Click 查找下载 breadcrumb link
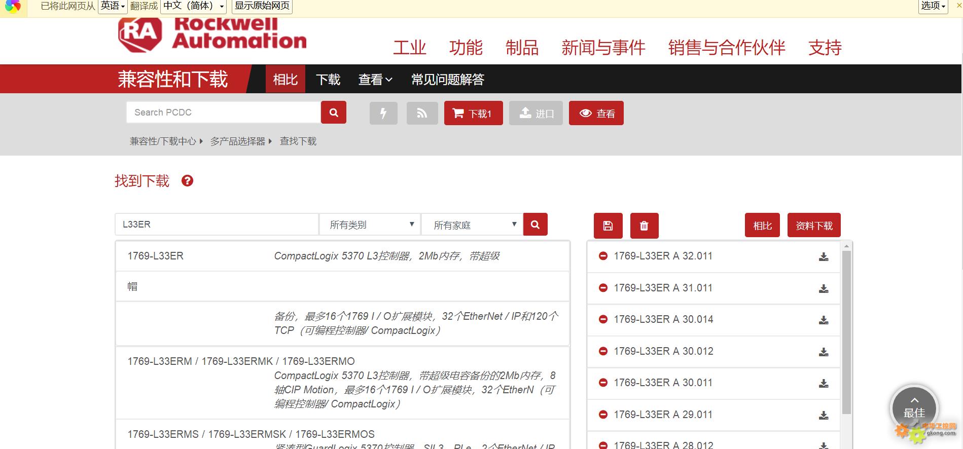This screenshot has height=449, width=963. click(x=298, y=141)
